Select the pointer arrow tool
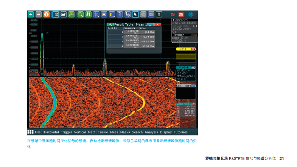Image resolution: width=297 pixels, height=167 pixels. (135, 15)
